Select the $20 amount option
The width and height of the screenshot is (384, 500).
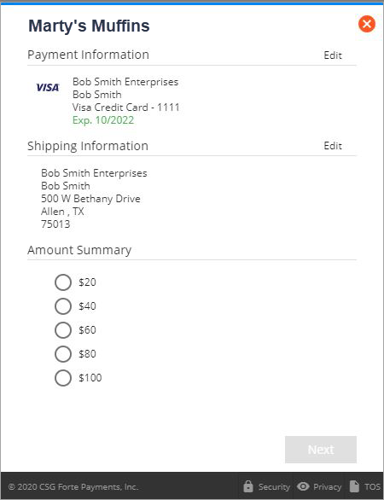63,282
